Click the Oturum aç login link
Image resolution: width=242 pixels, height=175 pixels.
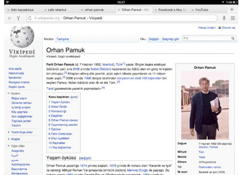point(228,28)
